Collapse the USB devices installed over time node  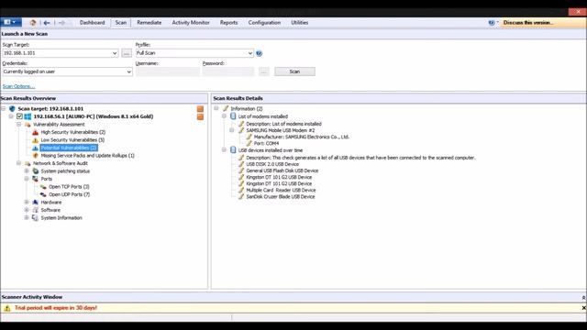point(224,150)
